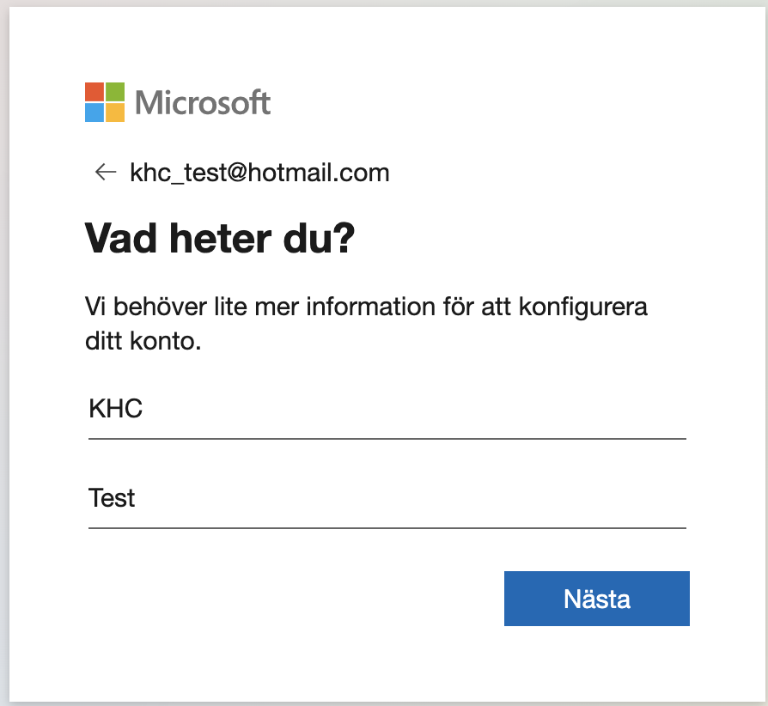This screenshot has width=768, height=706.
Task: Click the blue square of Microsoft logo
Action: [94, 113]
